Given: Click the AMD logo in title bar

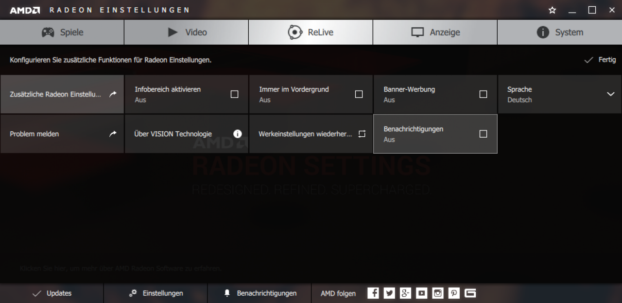Looking at the screenshot, I should tap(25, 10).
